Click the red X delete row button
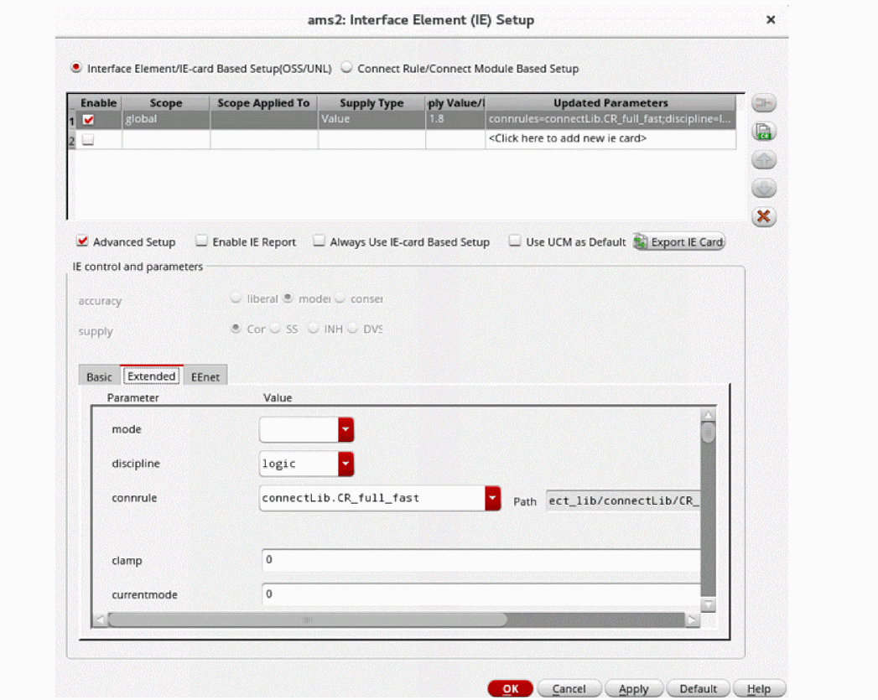The image size is (878, 700). [x=763, y=216]
